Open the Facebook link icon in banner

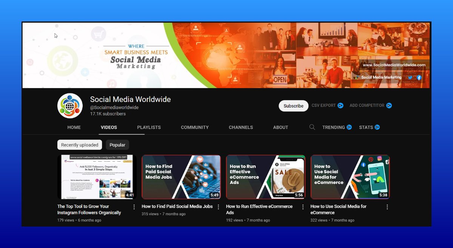[x=419, y=78]
